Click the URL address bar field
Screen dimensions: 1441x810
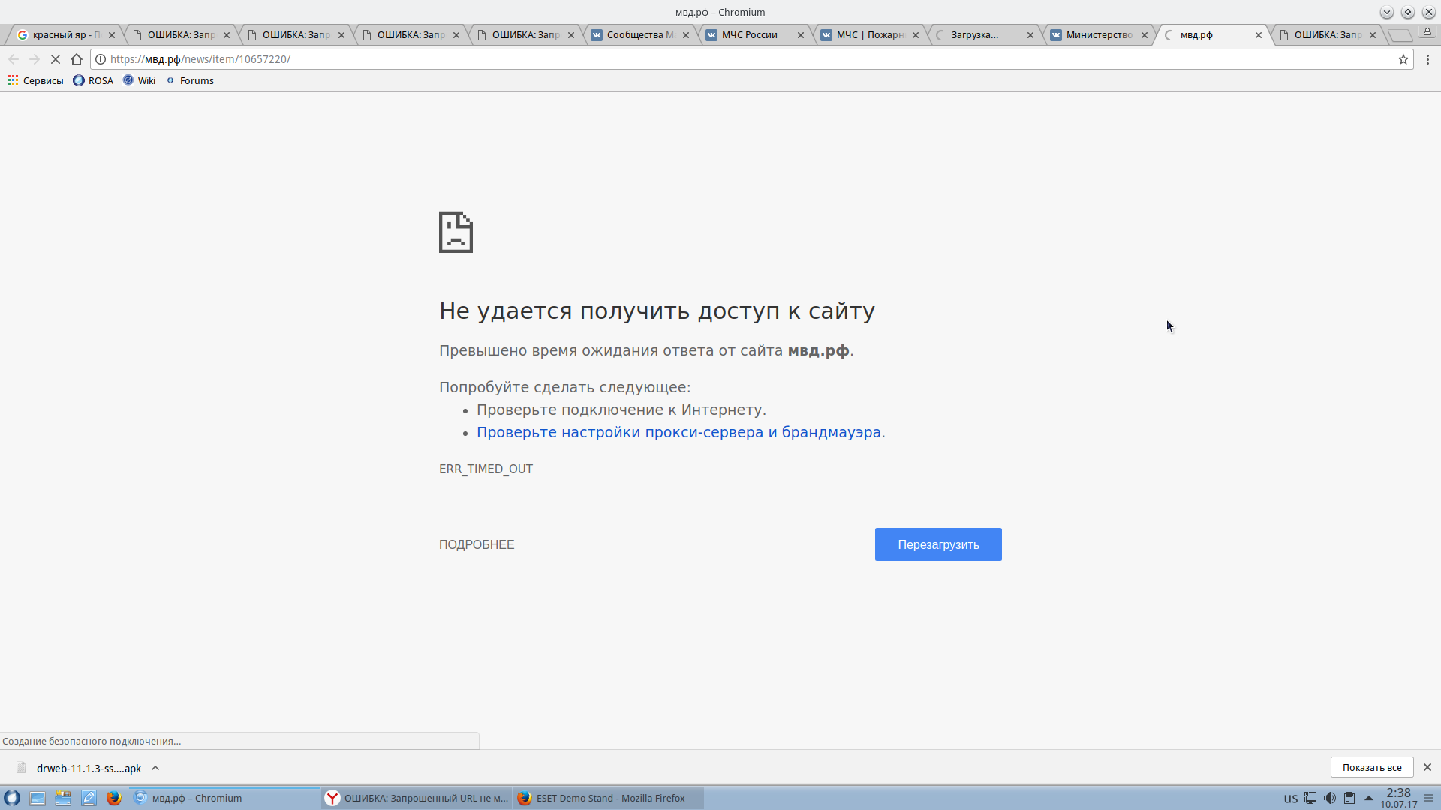coord(751,59)
